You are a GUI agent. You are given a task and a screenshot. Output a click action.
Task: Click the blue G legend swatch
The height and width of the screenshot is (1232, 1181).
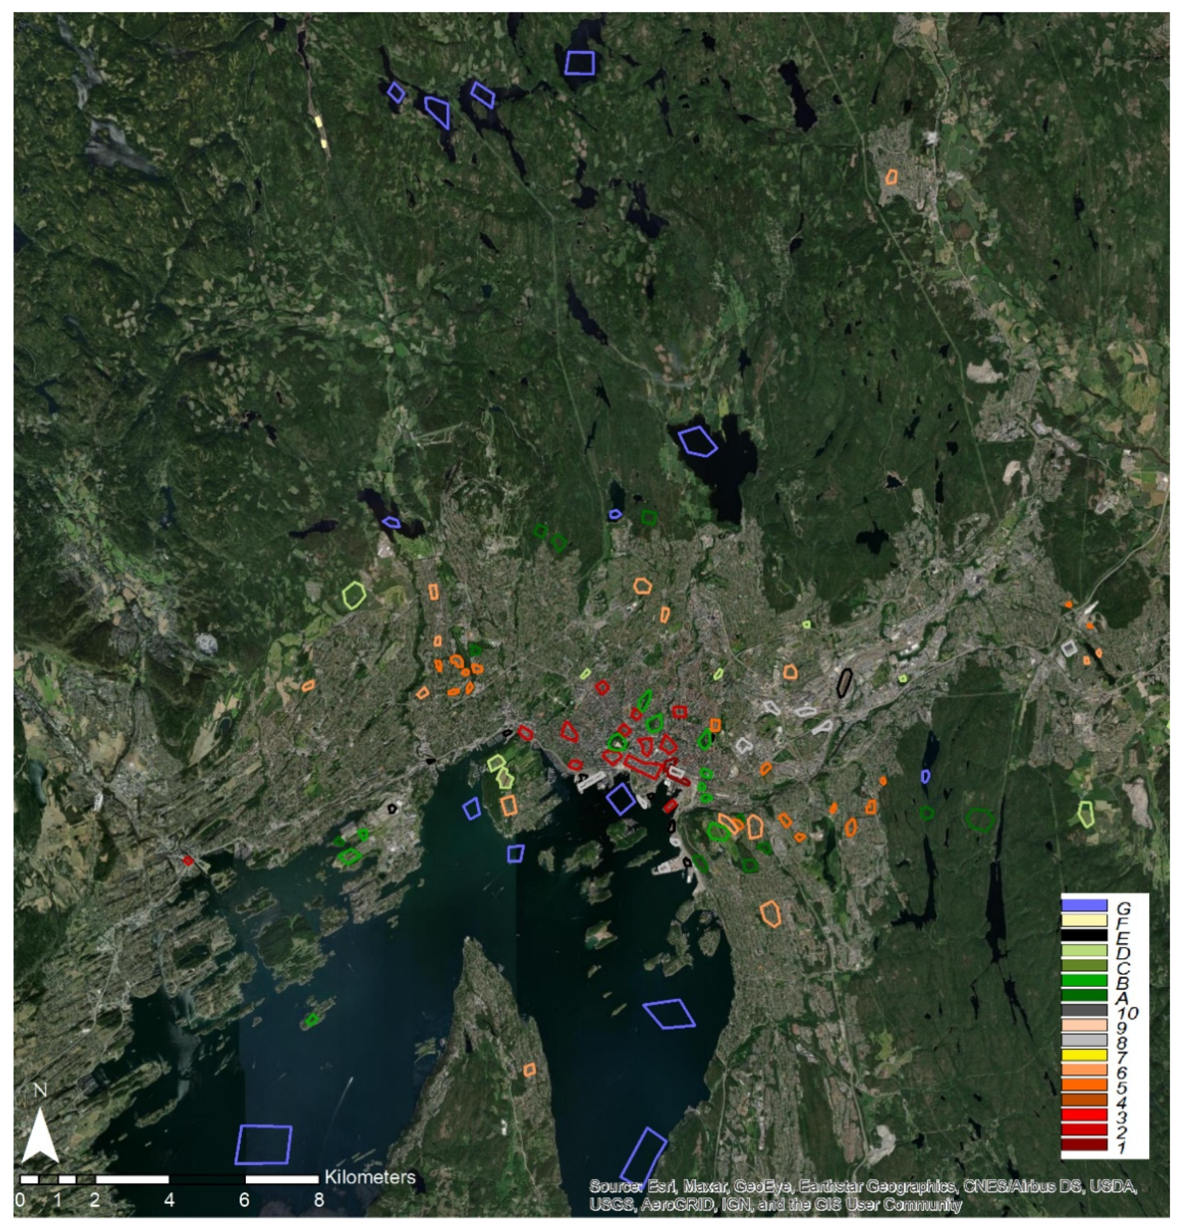(x=1084, y=905)
